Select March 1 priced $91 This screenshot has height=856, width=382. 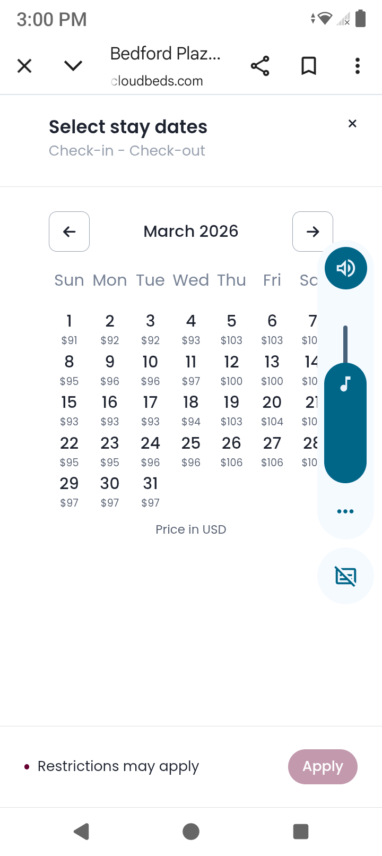(x=69, y=328)
